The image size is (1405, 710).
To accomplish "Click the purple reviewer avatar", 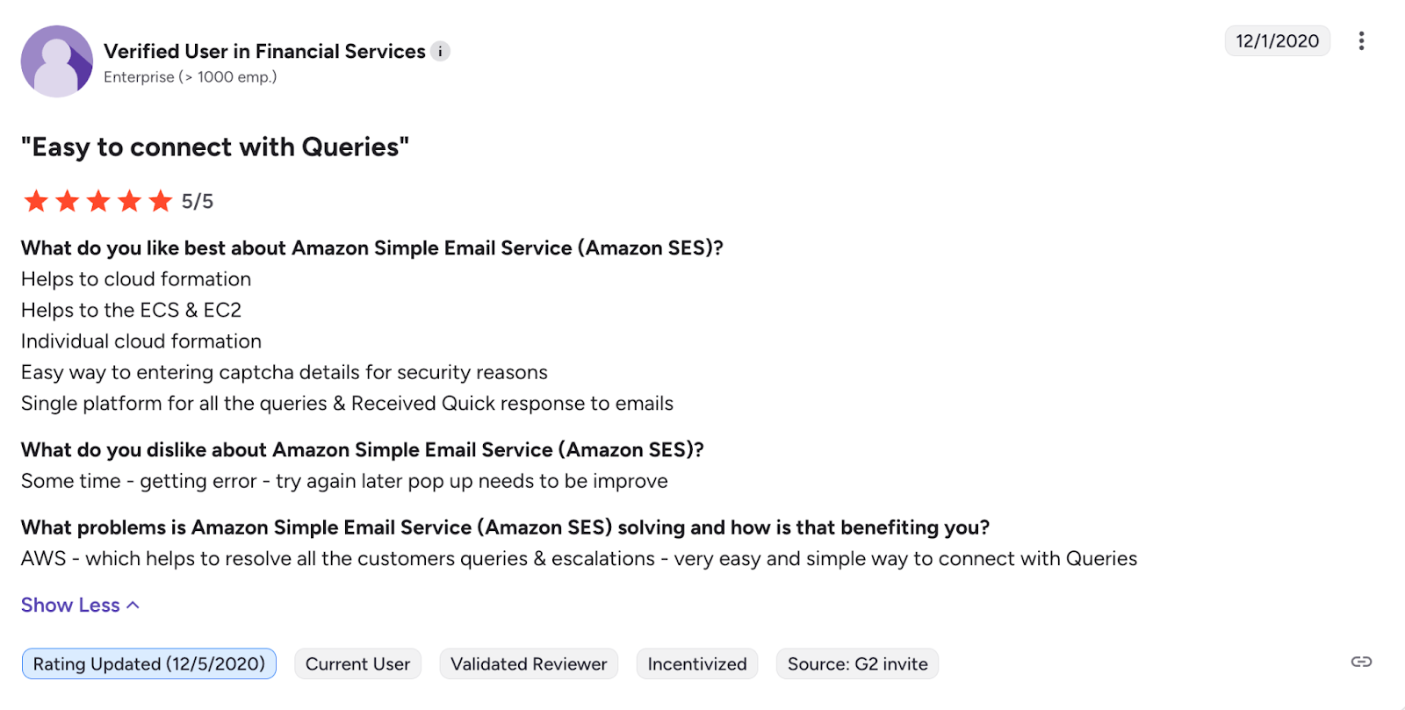I will (x=57, y=61).
